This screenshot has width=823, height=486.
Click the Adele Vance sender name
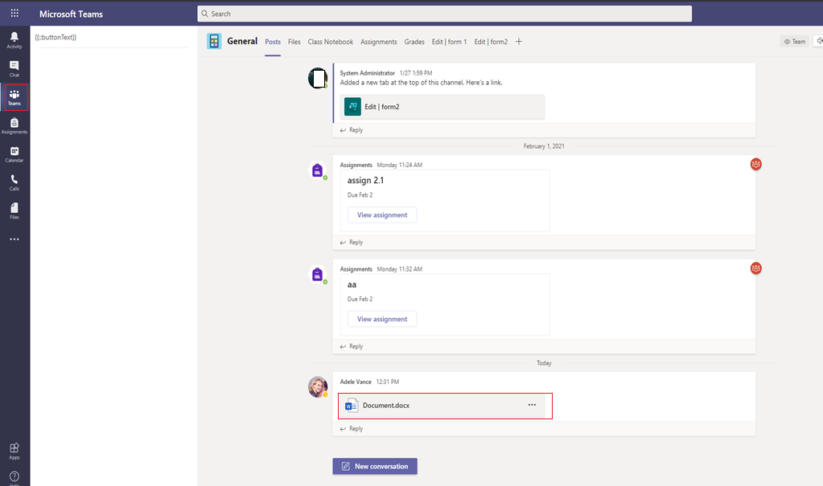(x=356, y=382)
